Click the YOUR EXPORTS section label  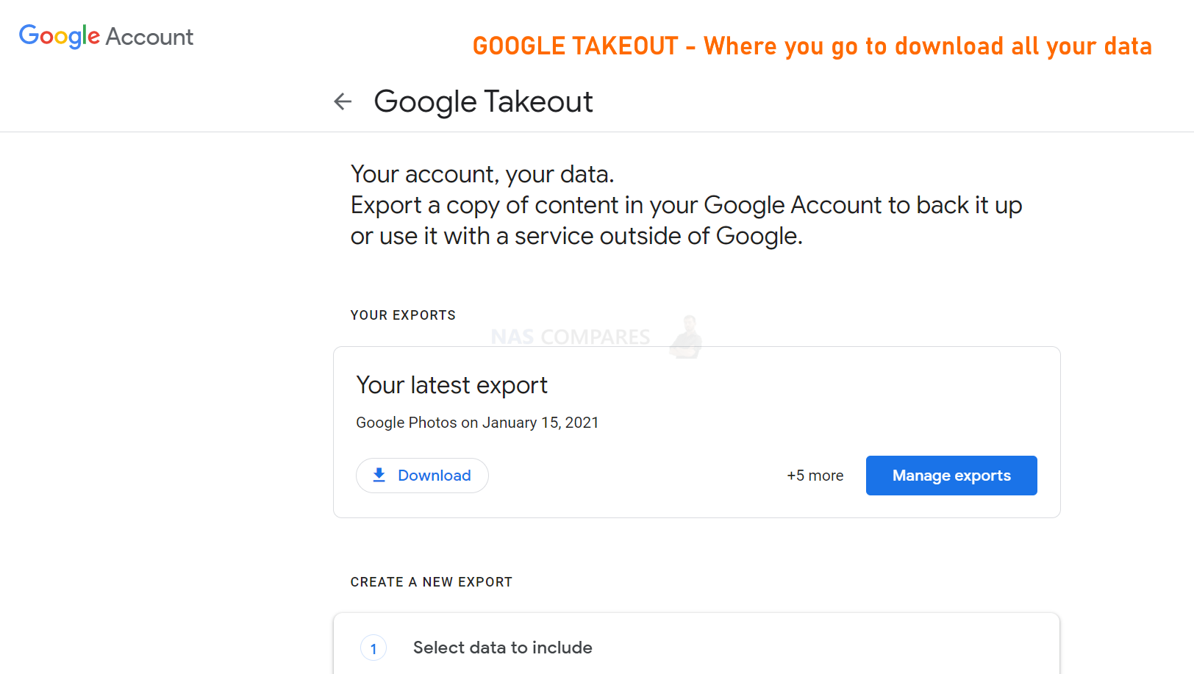[x=403, y=315]
